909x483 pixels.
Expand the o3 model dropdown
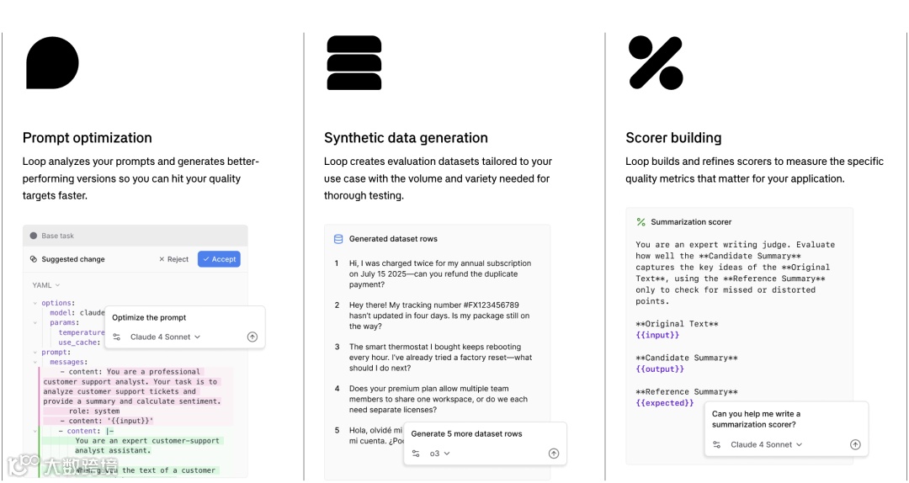(x=439, y=454)
